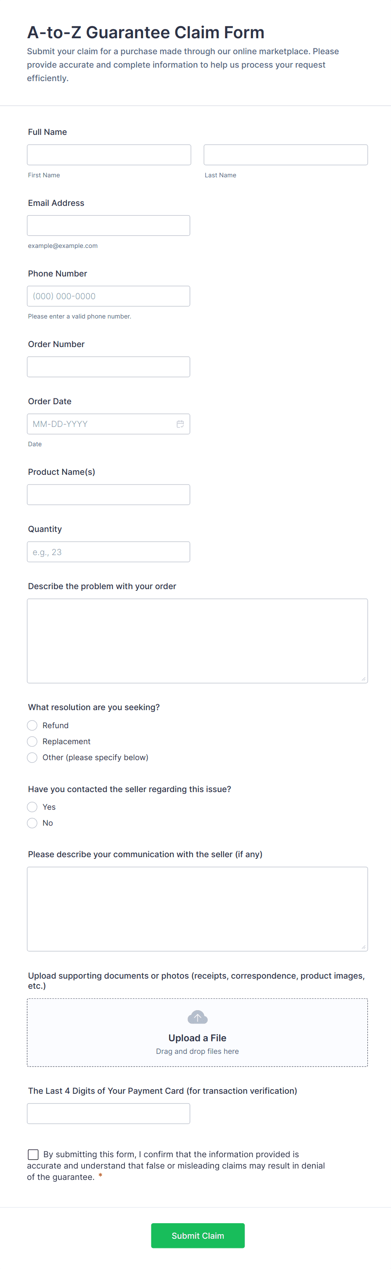Select Yes for contacted the seller
Image resolution: width=391 pixels, height=1269 pixels.
(x=32, y=807)
